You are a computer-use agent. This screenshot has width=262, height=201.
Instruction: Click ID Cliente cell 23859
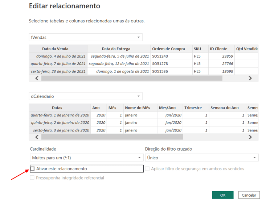tap(221, 56)
